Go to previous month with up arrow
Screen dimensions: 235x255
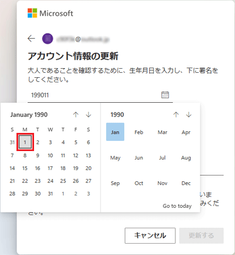click(75, 115)
